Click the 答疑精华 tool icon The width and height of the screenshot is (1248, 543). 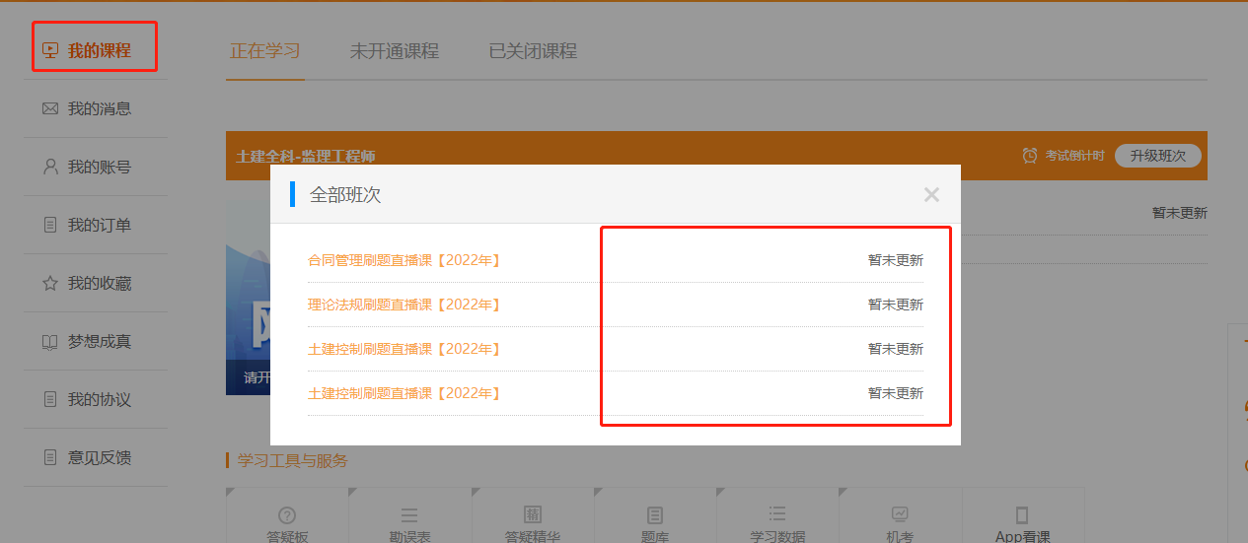(532, 515)
